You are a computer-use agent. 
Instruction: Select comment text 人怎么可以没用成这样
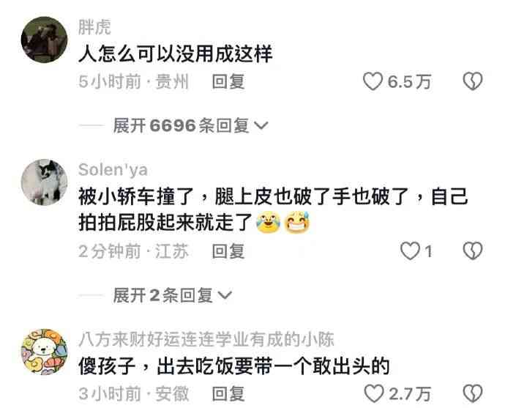coord(176,53)
